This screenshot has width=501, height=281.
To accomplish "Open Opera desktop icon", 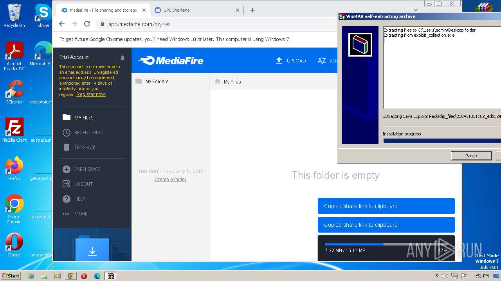I will (x=14, y=245).
